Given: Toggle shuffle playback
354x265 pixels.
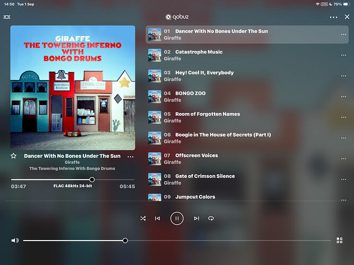Looking at the screenshot, I should tap(143, 218).
